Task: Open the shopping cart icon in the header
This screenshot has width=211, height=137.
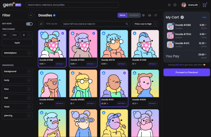Action: pos(204,5)
